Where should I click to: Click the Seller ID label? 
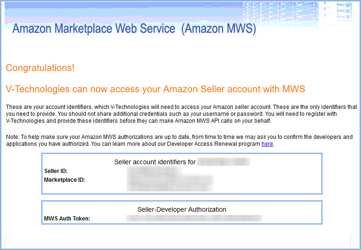pyautogui.click(x=56, y=171)
